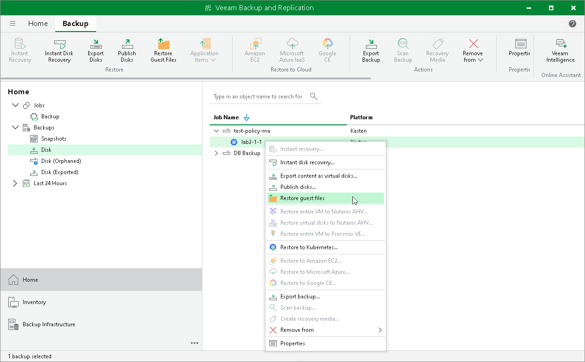The height and width of the screenshot is (362, 585).
Task: Click the Publish disks menu icon
Action: click(x=273, y=187)
